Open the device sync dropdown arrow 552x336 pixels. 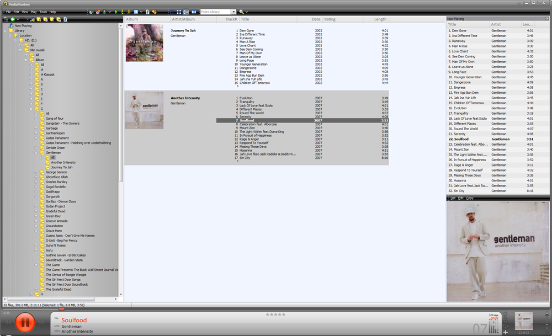click(110, 12)
